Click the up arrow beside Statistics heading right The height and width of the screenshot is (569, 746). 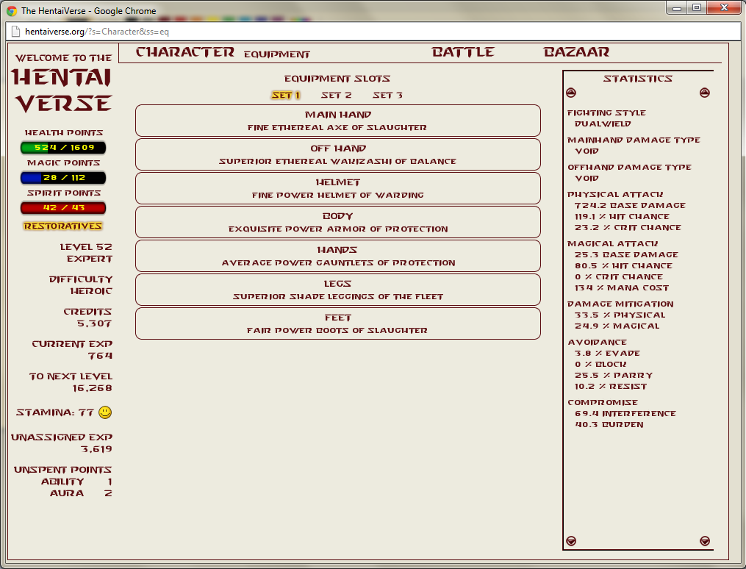coord(705,93)
